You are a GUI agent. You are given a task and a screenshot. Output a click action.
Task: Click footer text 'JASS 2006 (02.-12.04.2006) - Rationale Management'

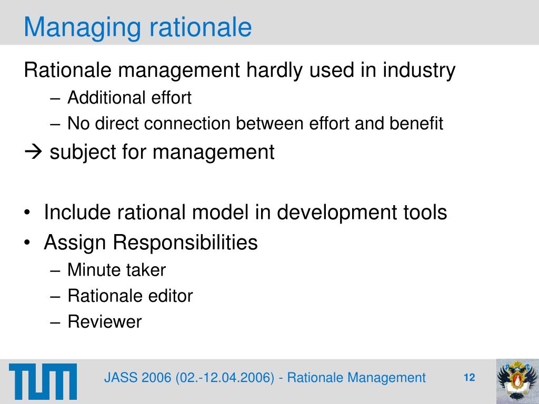click(x=265, y=378)
